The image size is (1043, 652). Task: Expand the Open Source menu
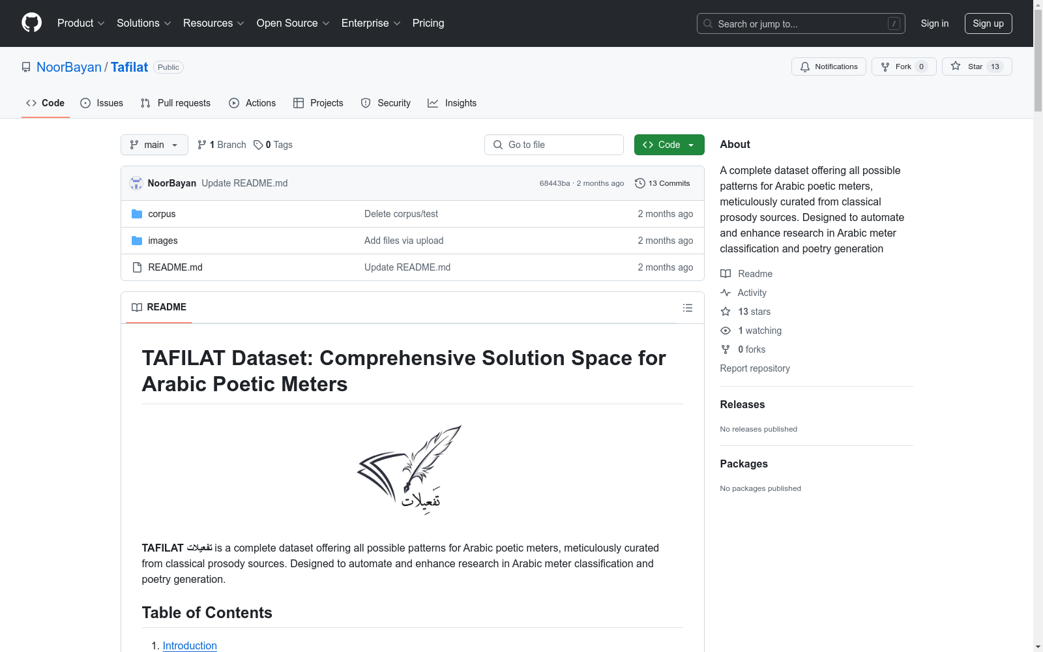293,23
